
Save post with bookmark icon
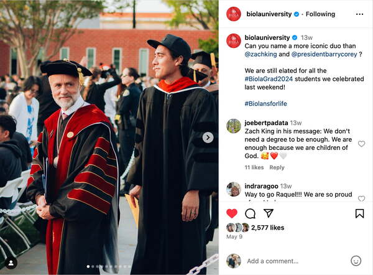pos(359,213)
